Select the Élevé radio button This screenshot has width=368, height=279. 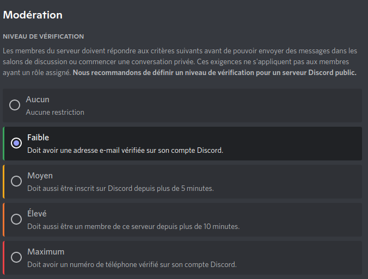tap(16, 219)
